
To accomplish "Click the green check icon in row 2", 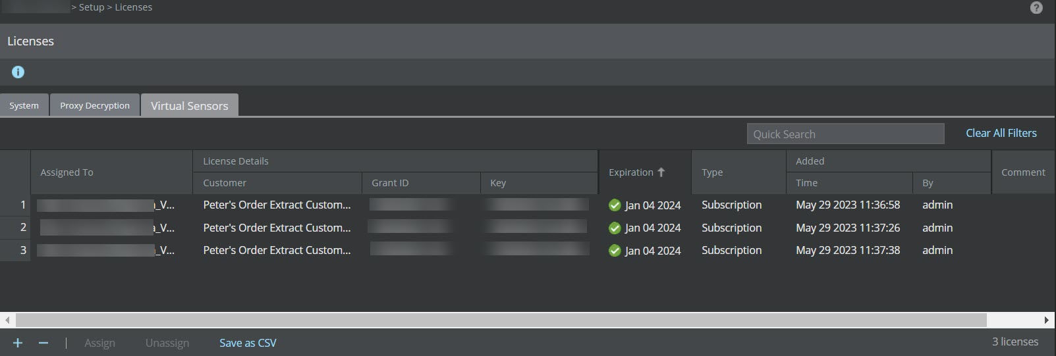I will point(615,228).
